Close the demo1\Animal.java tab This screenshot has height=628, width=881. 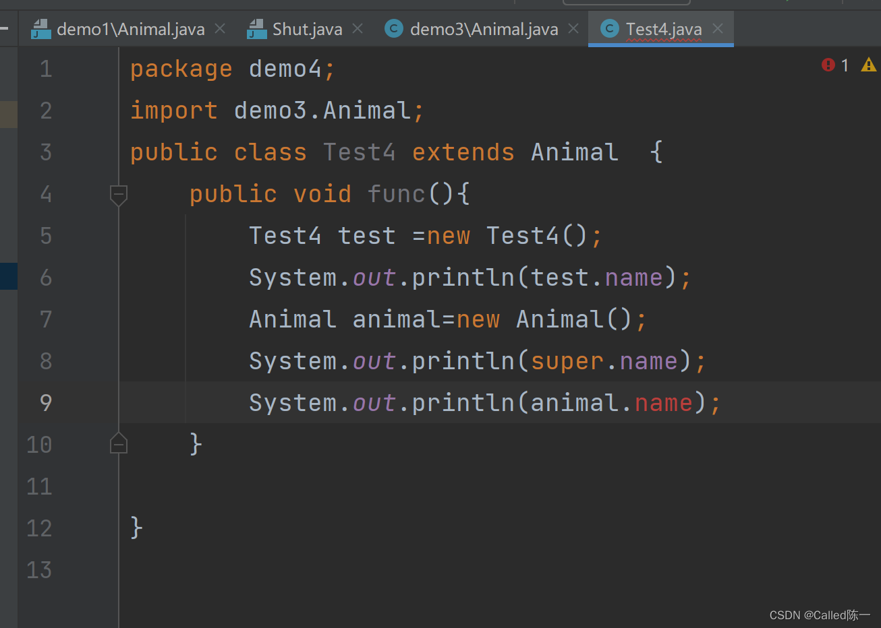pyautogui.click(x=220, y=28)
